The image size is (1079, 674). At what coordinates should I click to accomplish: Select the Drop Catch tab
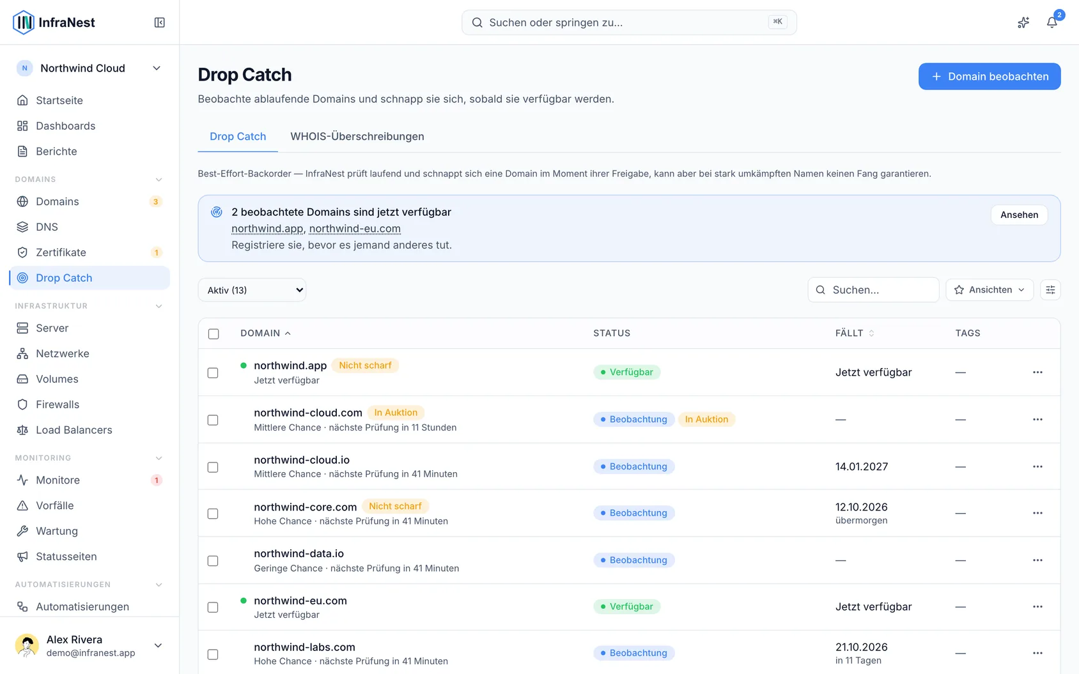pyautogui.click(x=238, y=136)
